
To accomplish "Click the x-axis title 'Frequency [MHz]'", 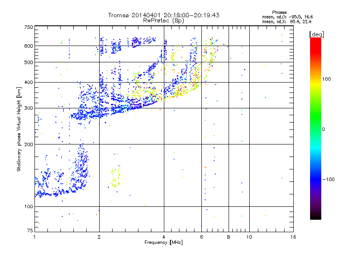I will (163, 243).
